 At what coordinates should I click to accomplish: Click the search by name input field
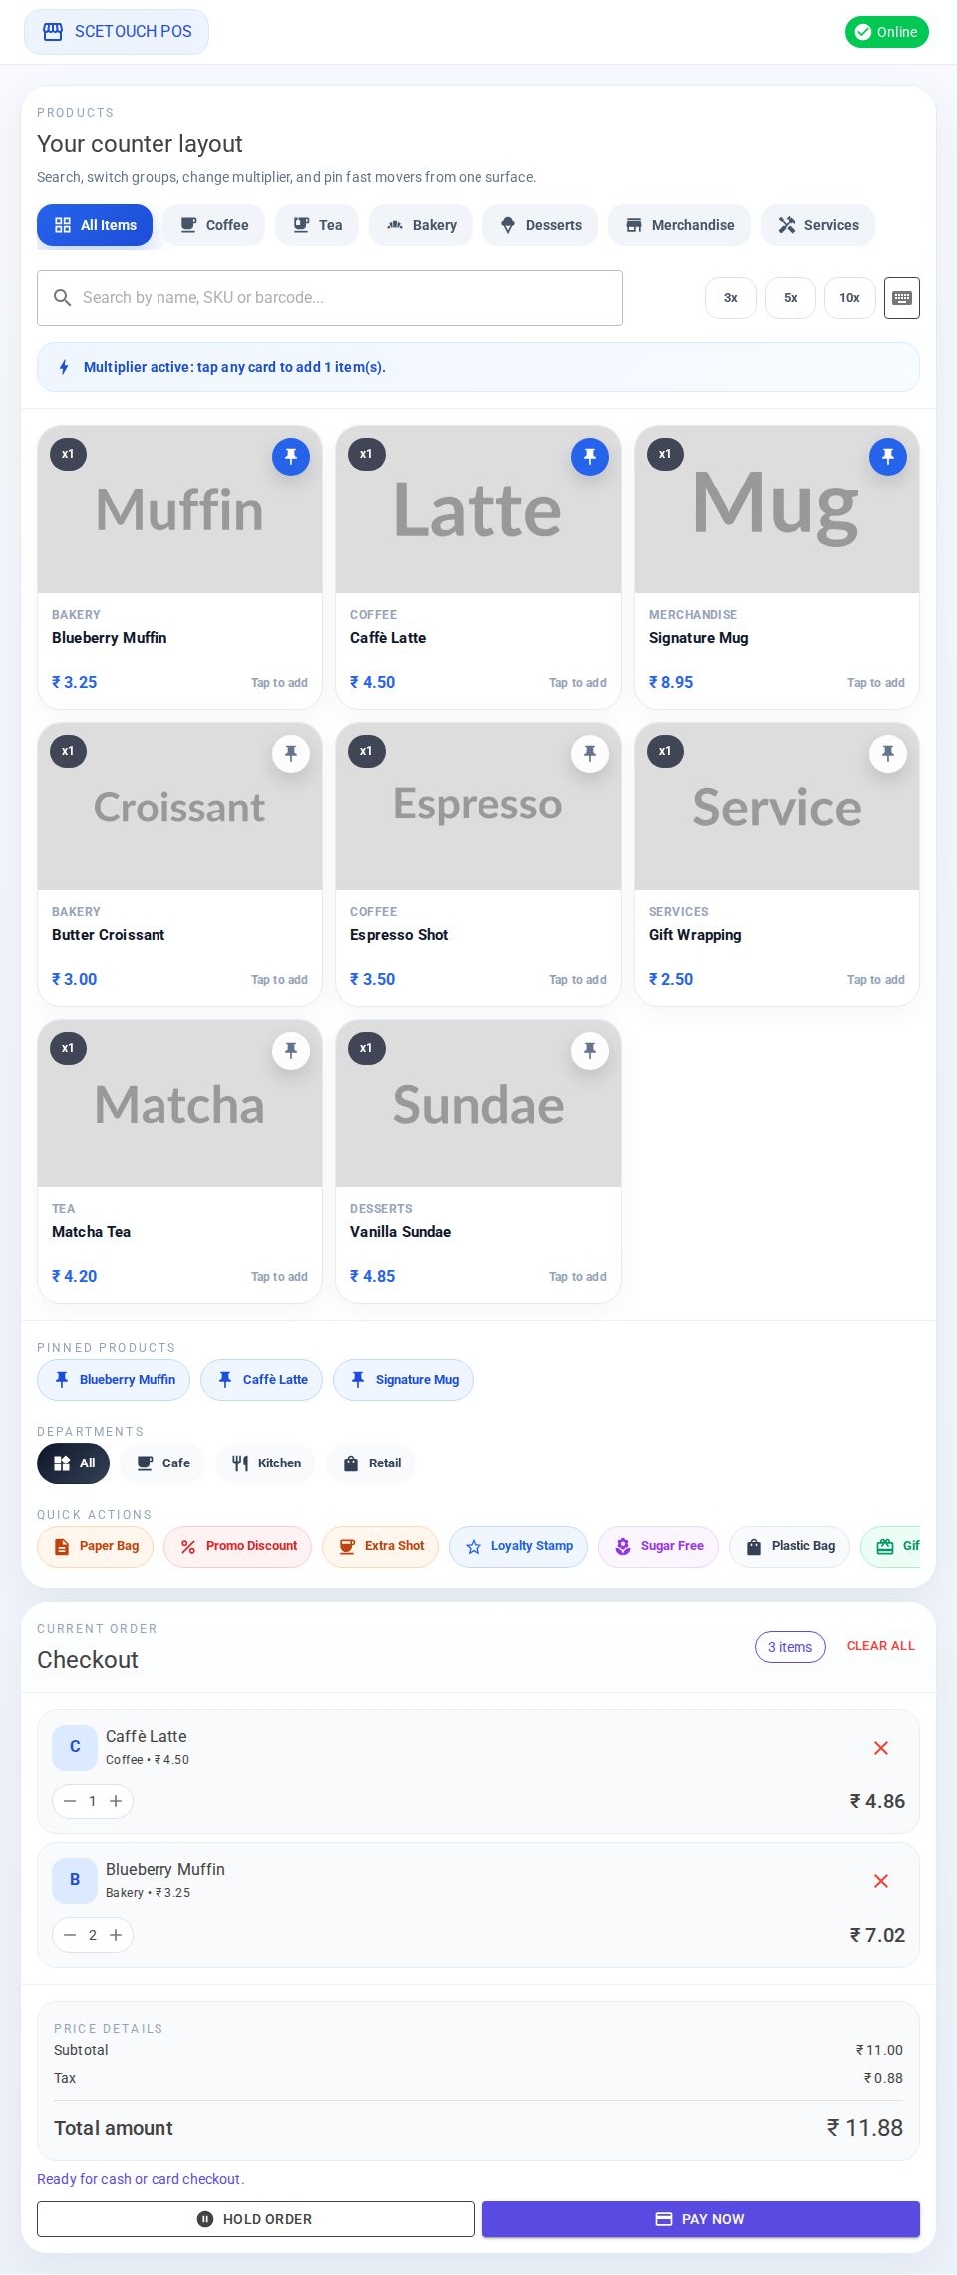click(x=329, y=297)
